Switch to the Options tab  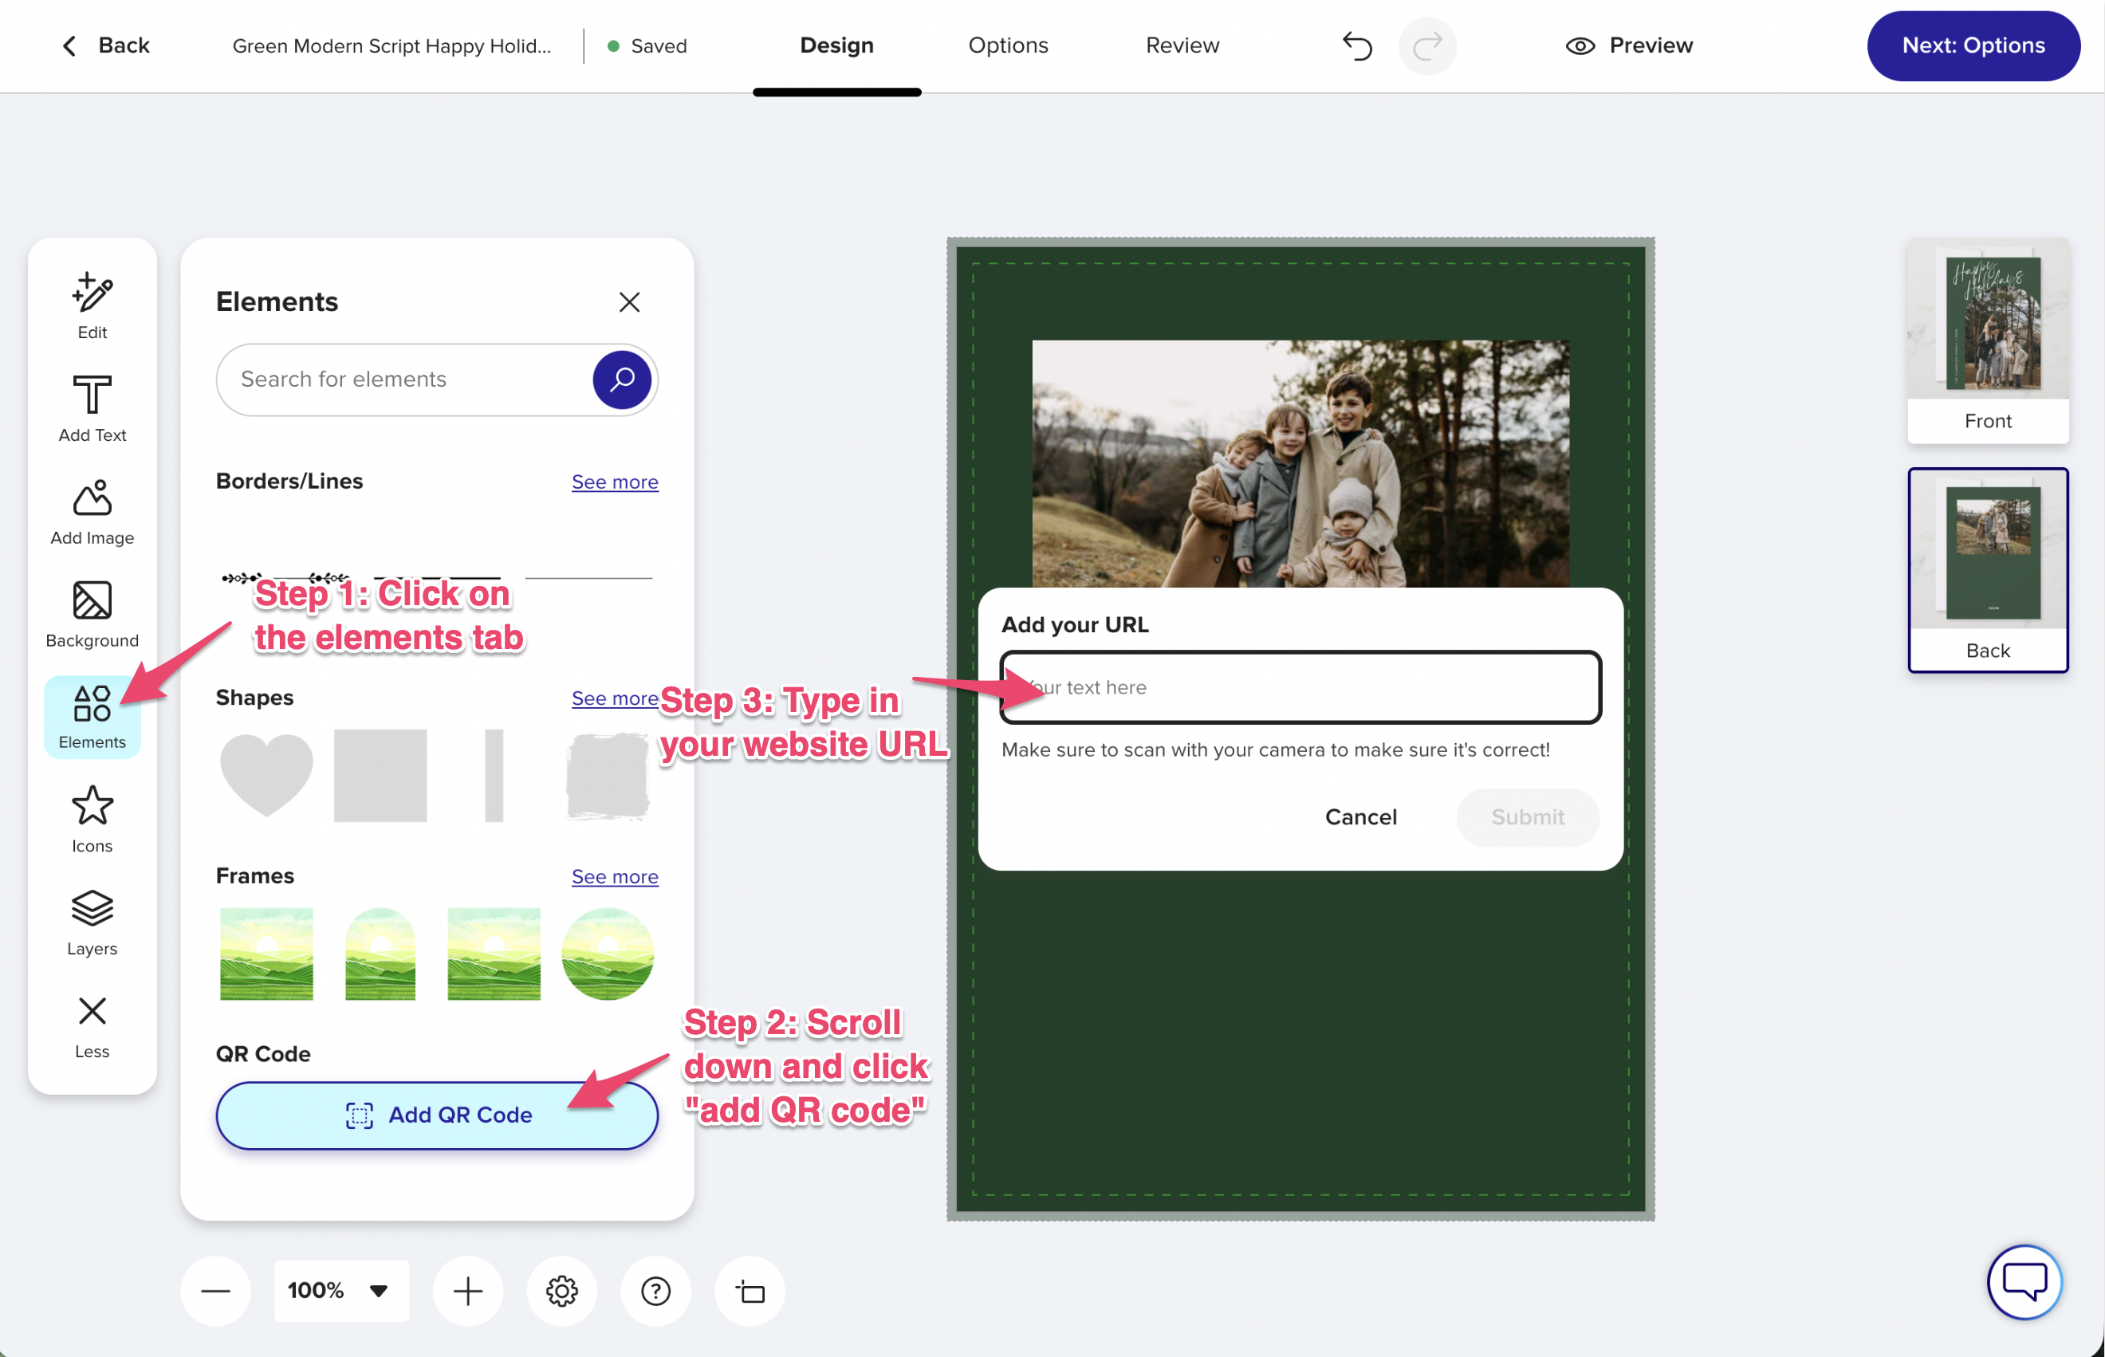click(1007, 45)
